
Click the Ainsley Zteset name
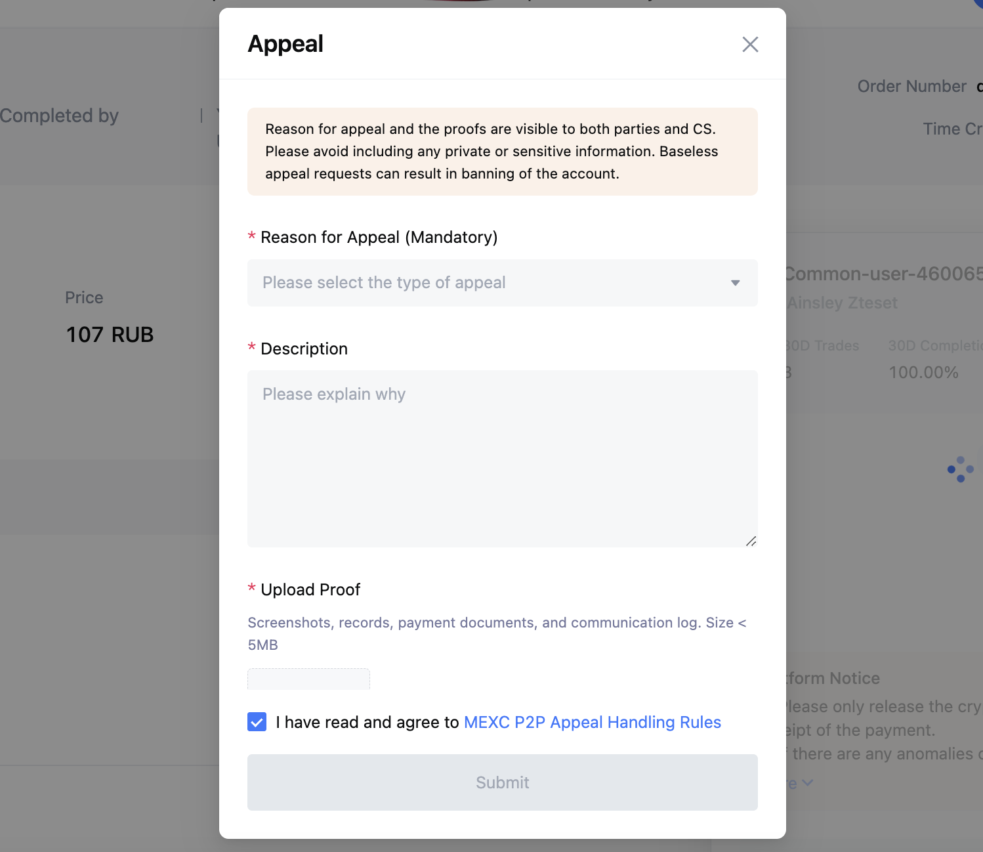click(842, 303)
